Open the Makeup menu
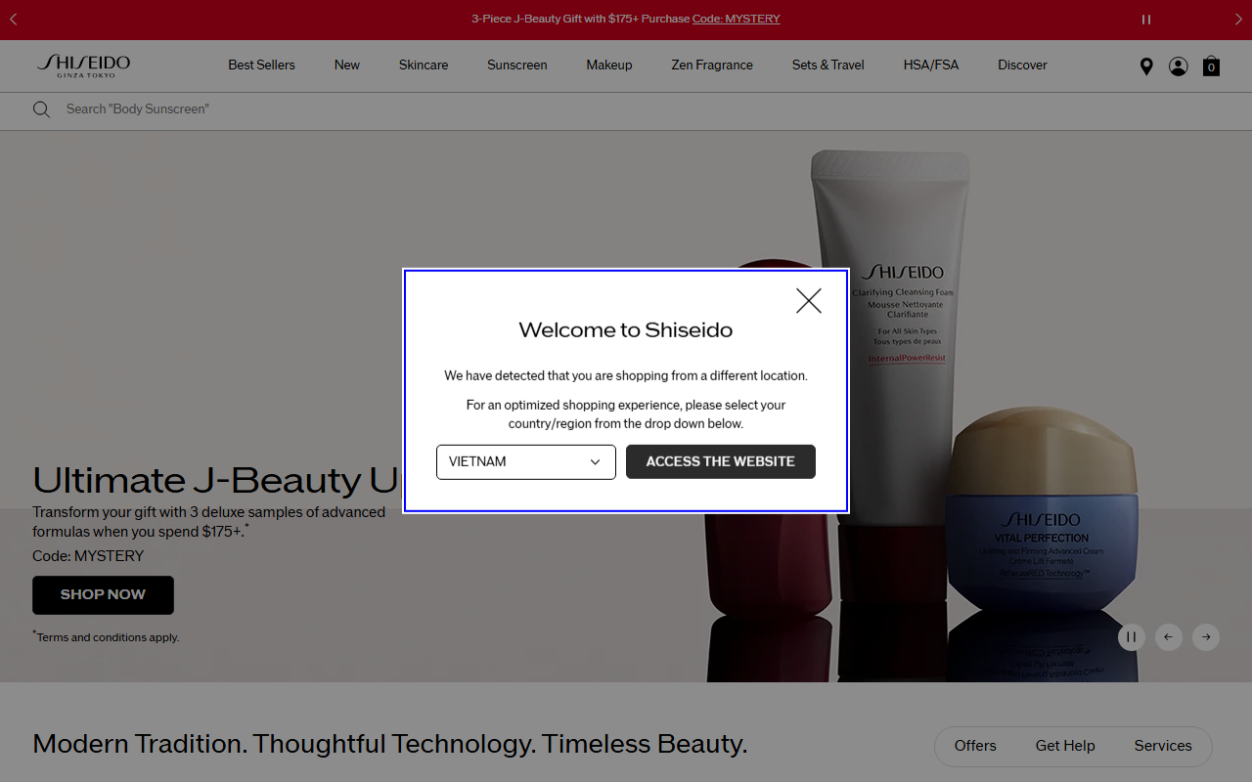The width and height of the screenshot is (1252, 782). click(609, 65)
